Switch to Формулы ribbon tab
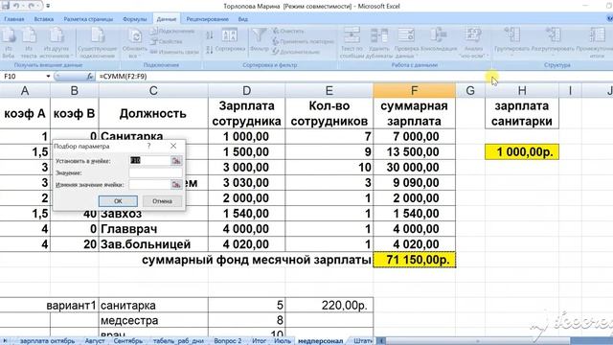Screen dimensions: 613x345 [134, 19]
